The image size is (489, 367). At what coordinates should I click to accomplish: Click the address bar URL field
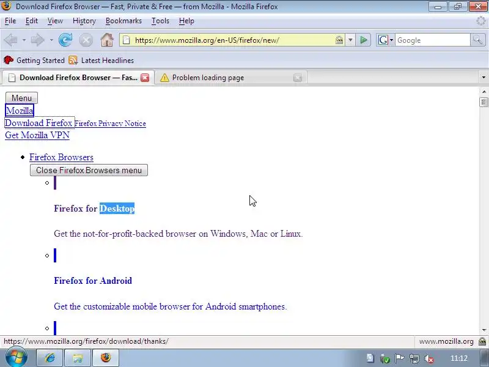pyautogui.click(x=232, y=40)
